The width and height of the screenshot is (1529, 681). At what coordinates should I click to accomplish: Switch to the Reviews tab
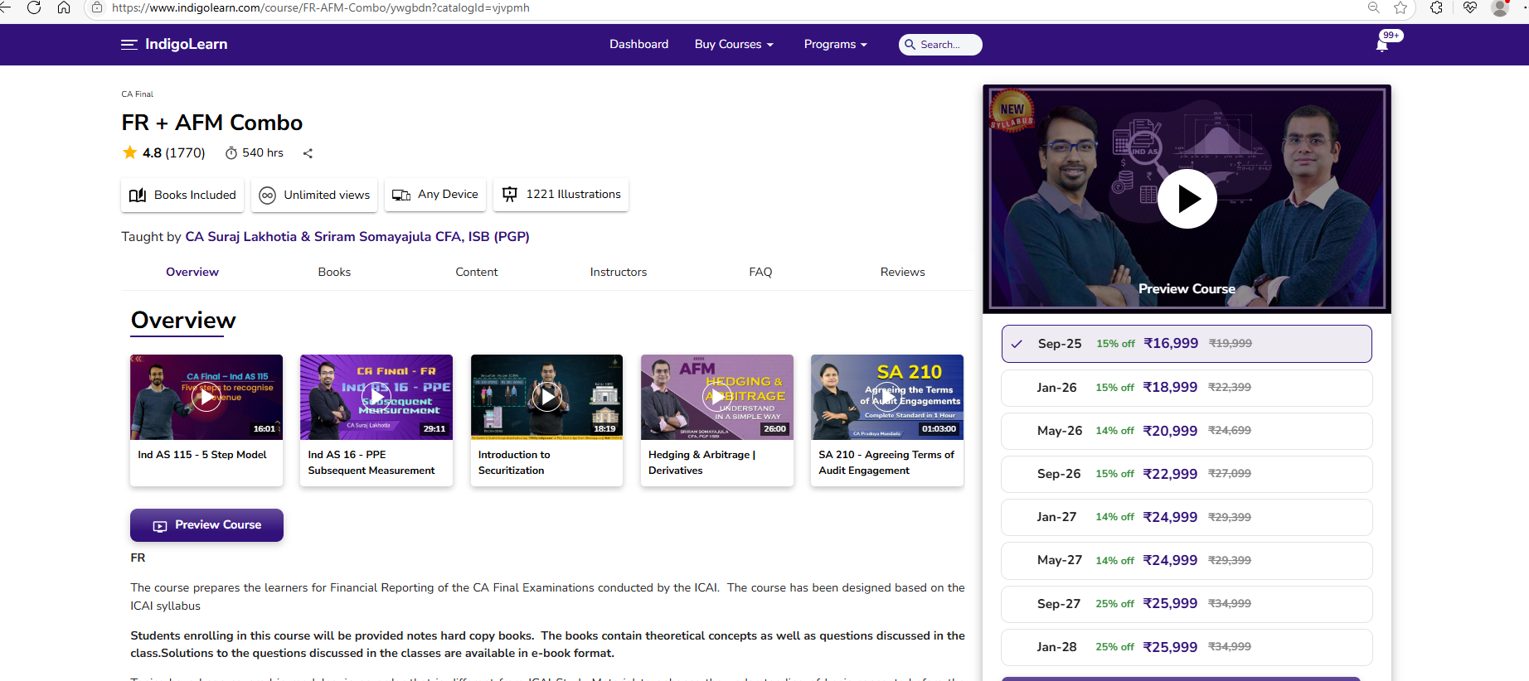(902, 273)
